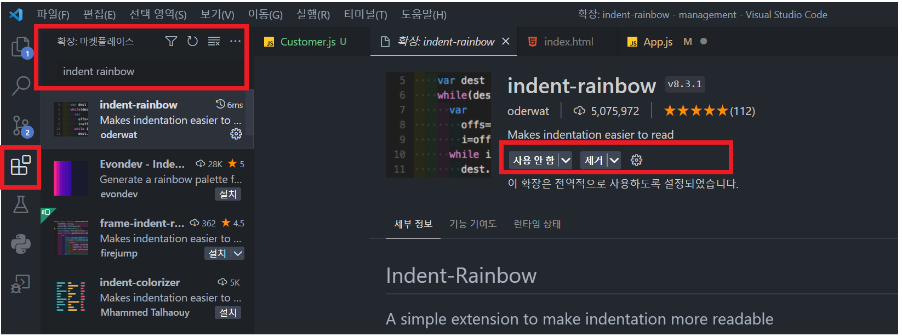This screenshot has width=902, height=336.
Task: Open the Run and Debug icon
Action: (x=21, y=283)
